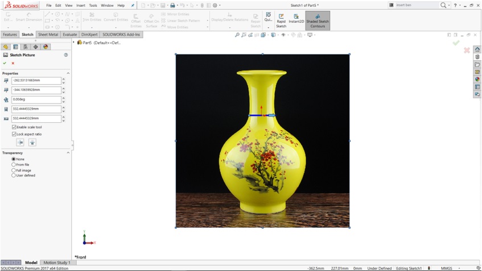Expand the Part5 feature tree node

point(74,43)
